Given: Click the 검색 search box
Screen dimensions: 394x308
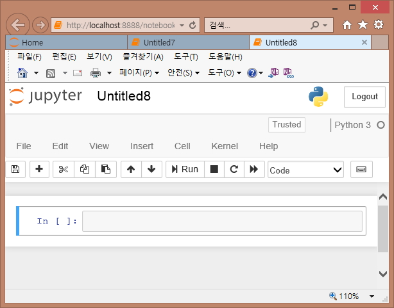Looking at the screenshot, I should coord(257,25).
